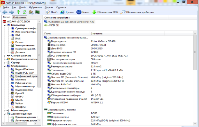The image size is (199, 127).
Task: Click the Бэкап toolbar button
Action: pos(83,12)
